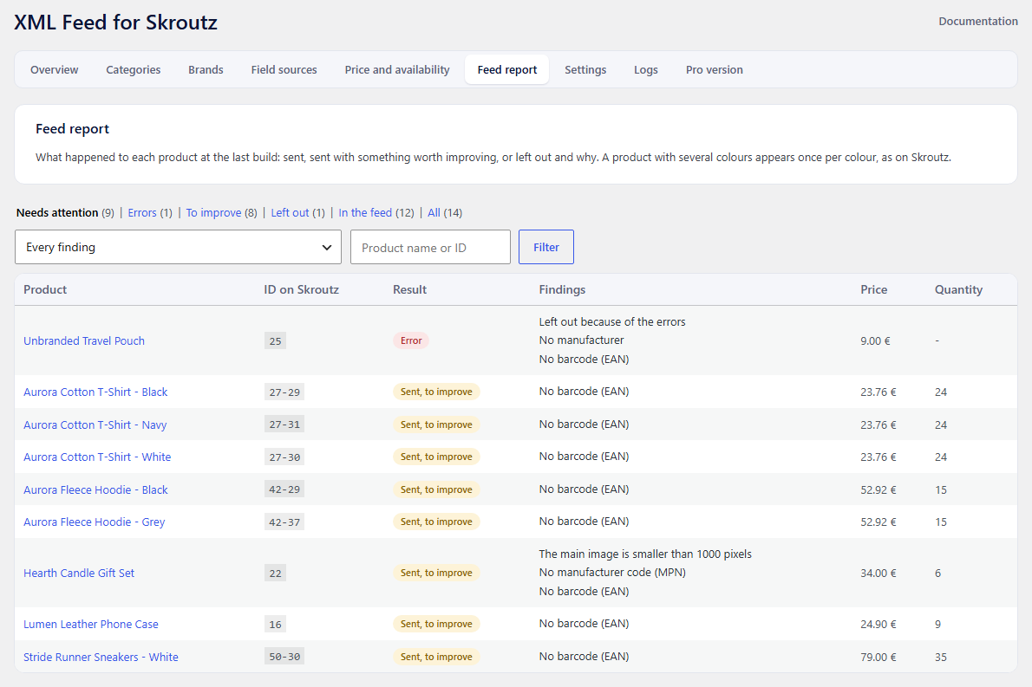Click 'No manufacturer code (MPN)' finding
The width and height of the screenshot is (1032, 687).
pyautogui.click(x=612, y=573)
